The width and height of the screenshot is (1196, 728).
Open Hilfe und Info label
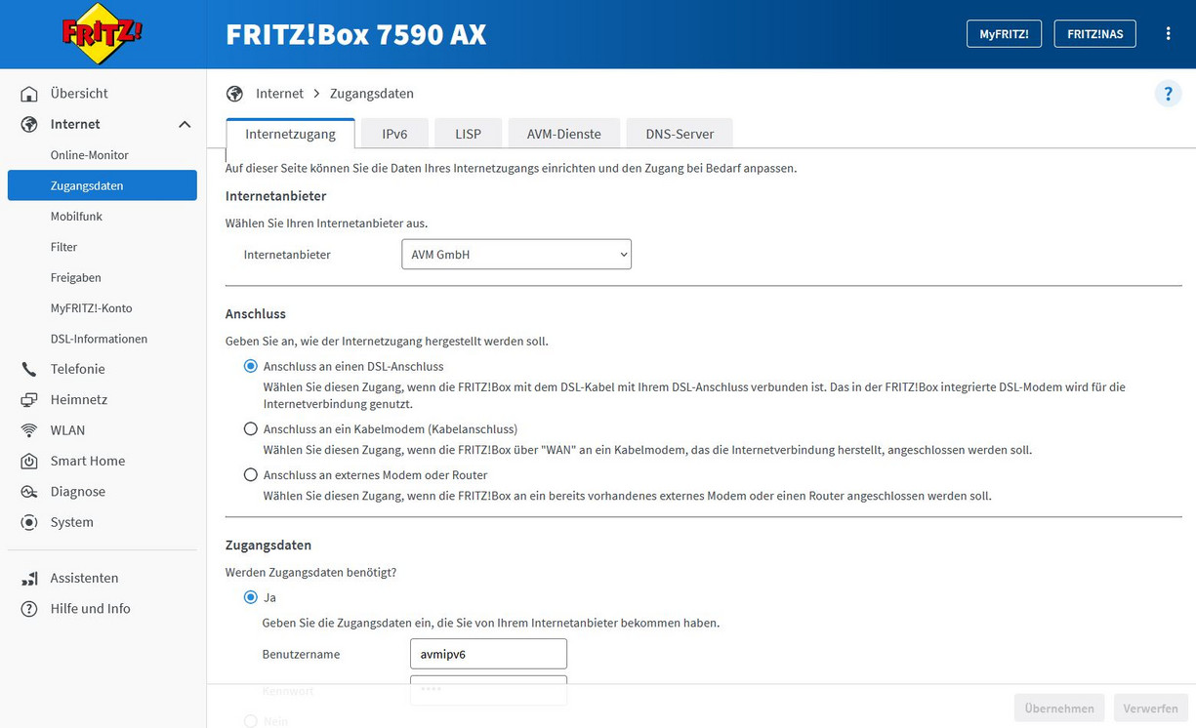coord(91,609)
